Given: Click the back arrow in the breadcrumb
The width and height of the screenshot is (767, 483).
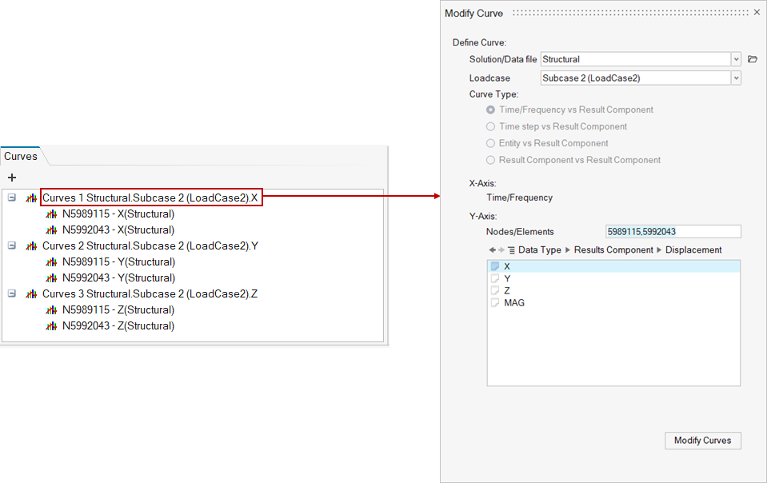Looking at the screenshot, I should [x=492, y=250].
